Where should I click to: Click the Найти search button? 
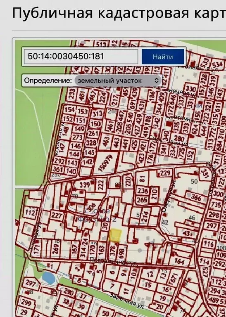(x=163, y=57)
